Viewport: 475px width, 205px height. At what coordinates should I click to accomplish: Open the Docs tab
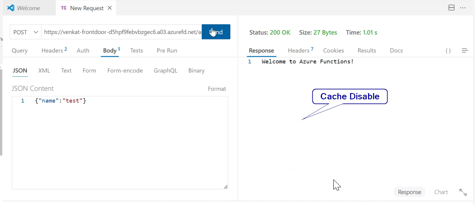click(x=396, y=51)
